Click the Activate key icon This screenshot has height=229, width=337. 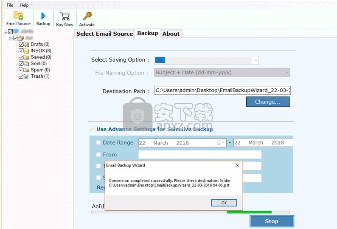[x=87, y=17]
